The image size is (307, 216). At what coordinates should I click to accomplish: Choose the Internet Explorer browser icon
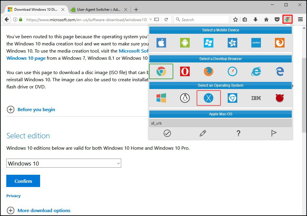[256, 71]
